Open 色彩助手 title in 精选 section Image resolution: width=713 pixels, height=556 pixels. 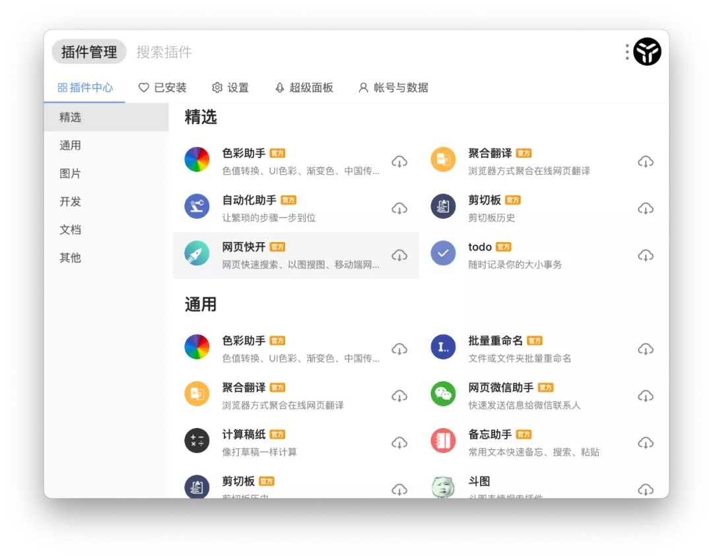[244, 153]
